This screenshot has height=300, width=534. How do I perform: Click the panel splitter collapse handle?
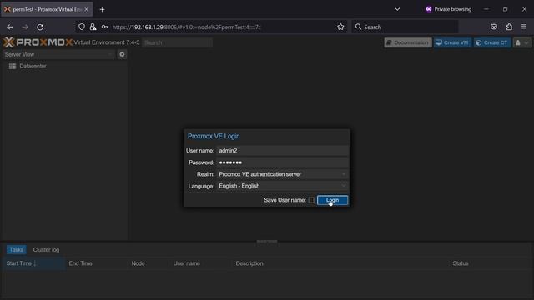click(x=267, y=241)
